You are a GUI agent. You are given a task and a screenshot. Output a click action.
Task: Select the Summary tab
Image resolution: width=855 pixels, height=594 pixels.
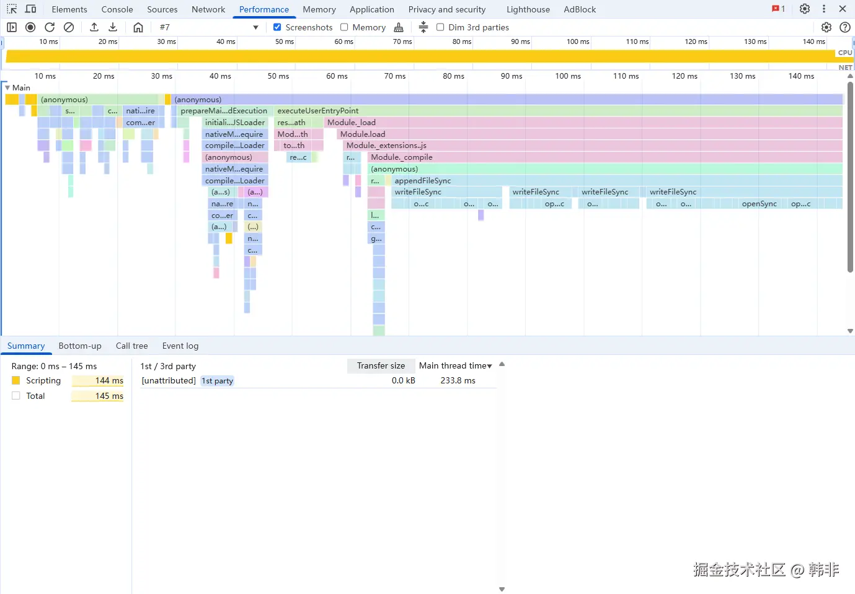pos(26,346)
